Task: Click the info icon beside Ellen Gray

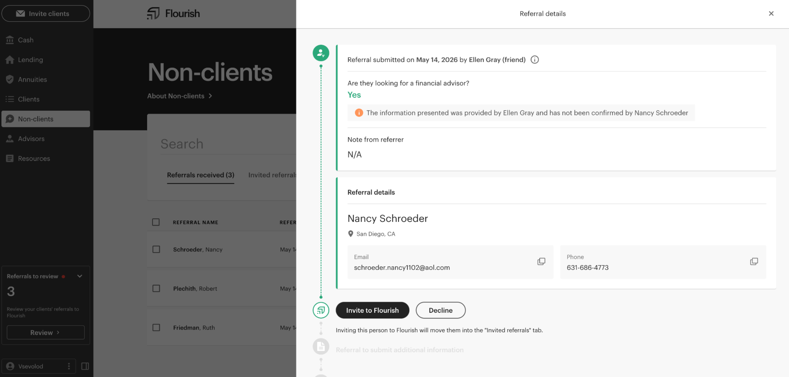Action: point(535,60)
